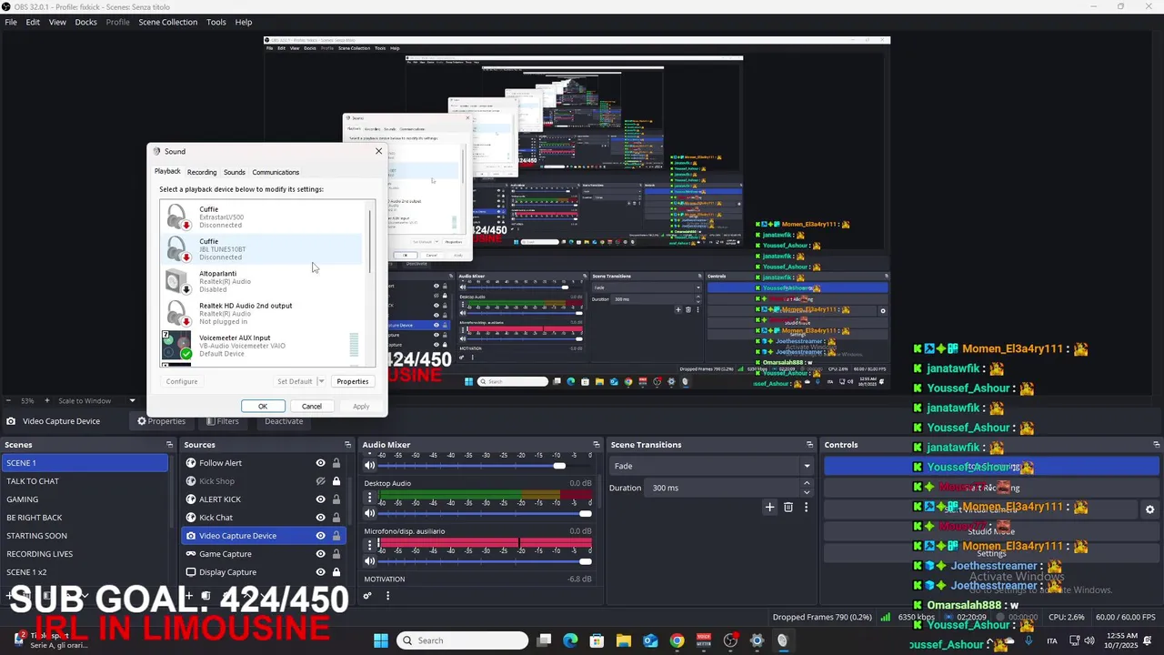
Task: Hide the Display Capture source
Action: [x=320, y=572]
